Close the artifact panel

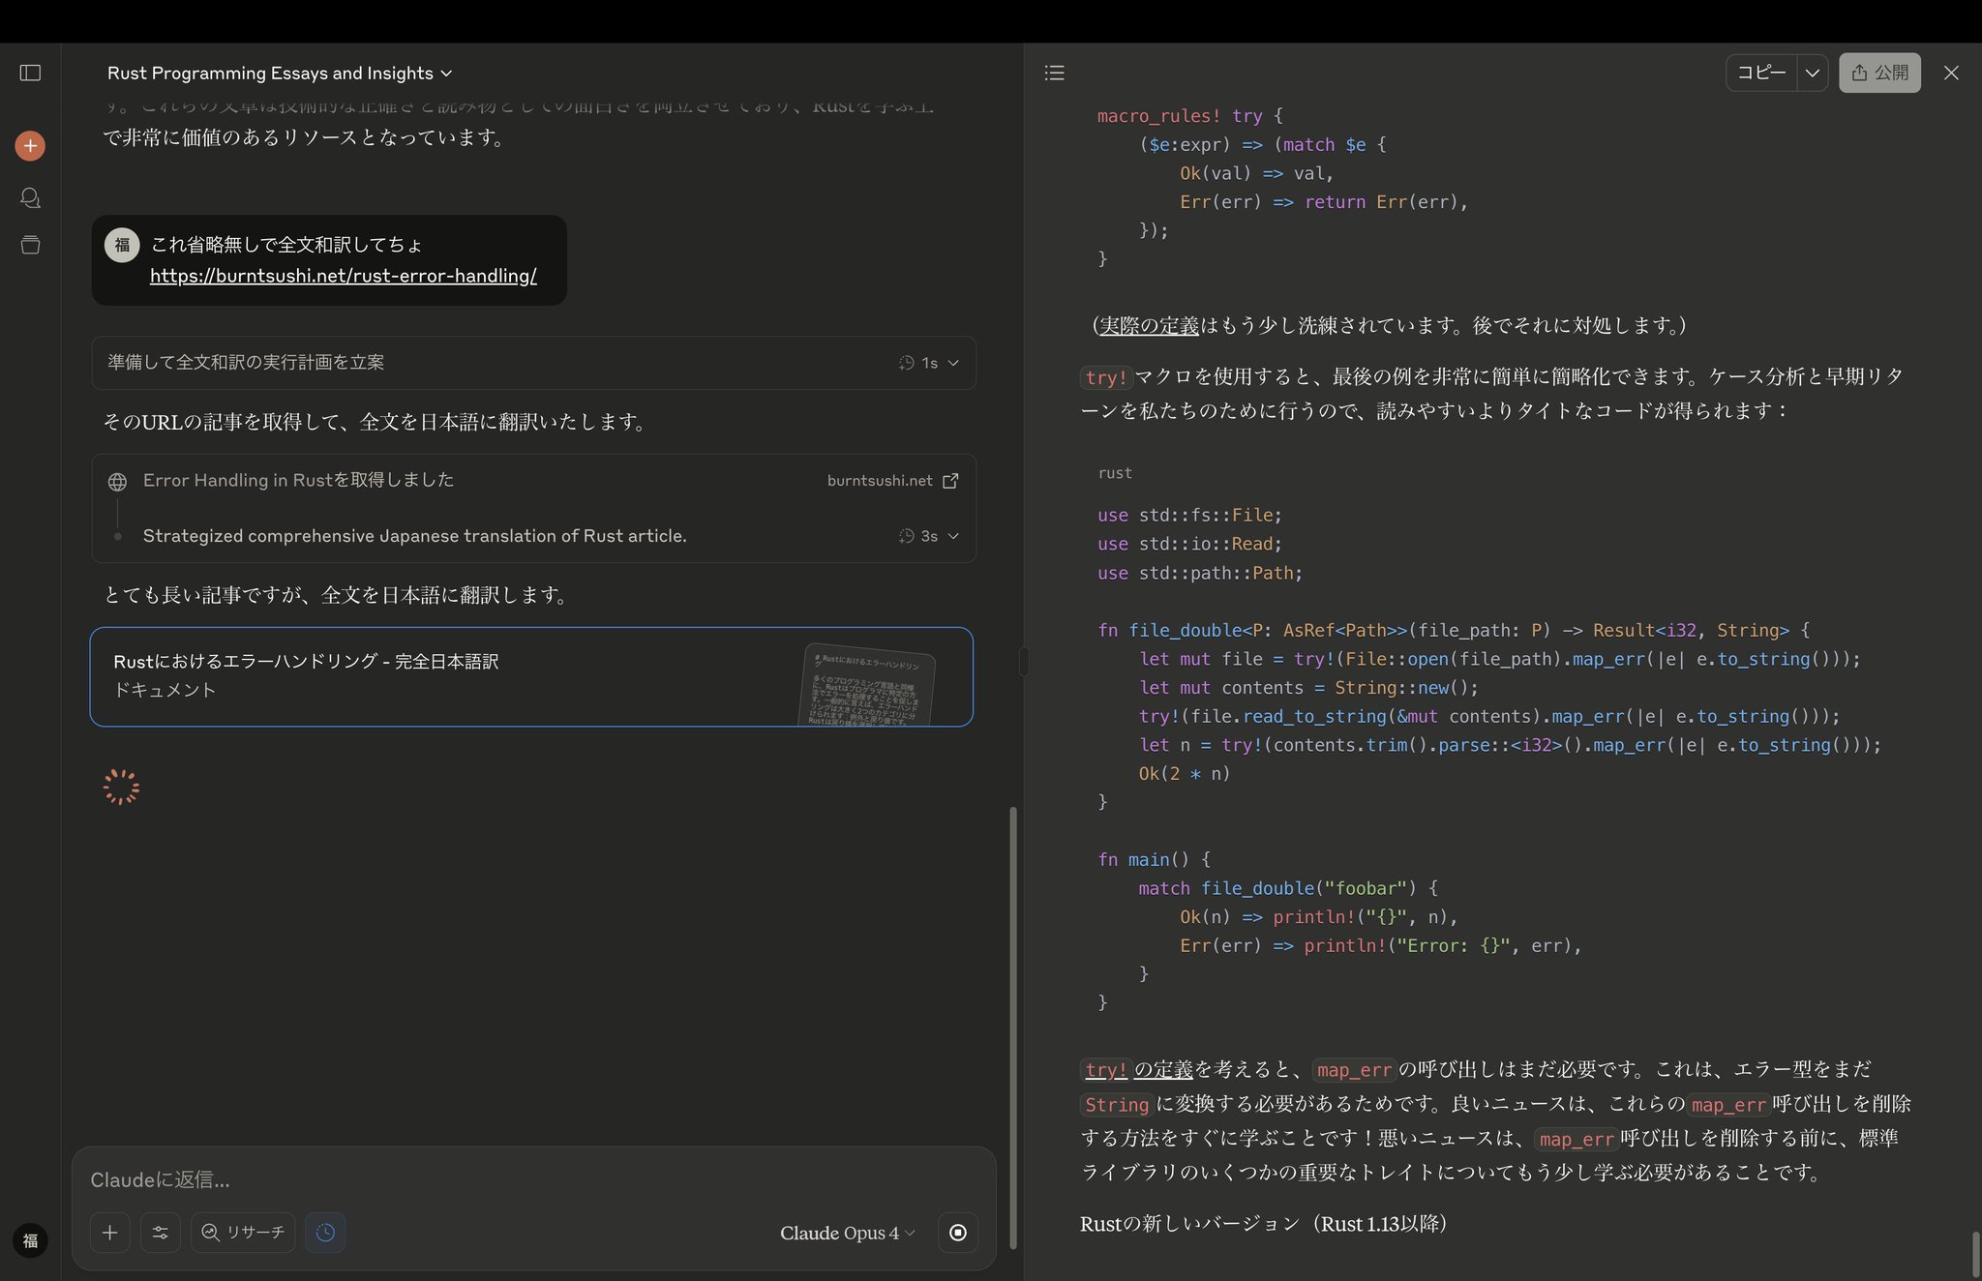click(x=1951, y=73)
